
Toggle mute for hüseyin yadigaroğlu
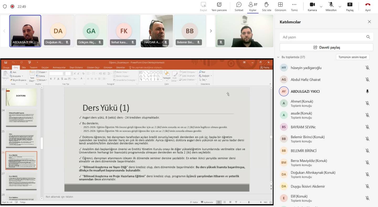[x=367, y=68]
